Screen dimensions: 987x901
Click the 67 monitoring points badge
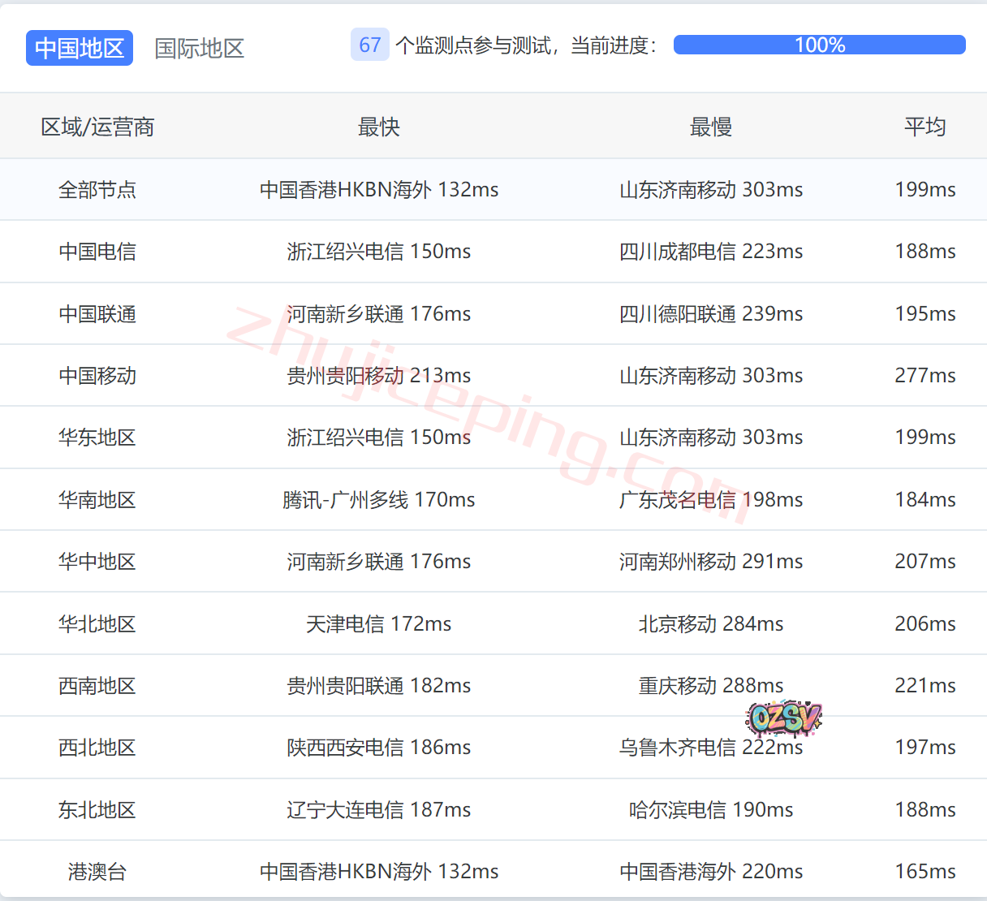pos(370,45)
